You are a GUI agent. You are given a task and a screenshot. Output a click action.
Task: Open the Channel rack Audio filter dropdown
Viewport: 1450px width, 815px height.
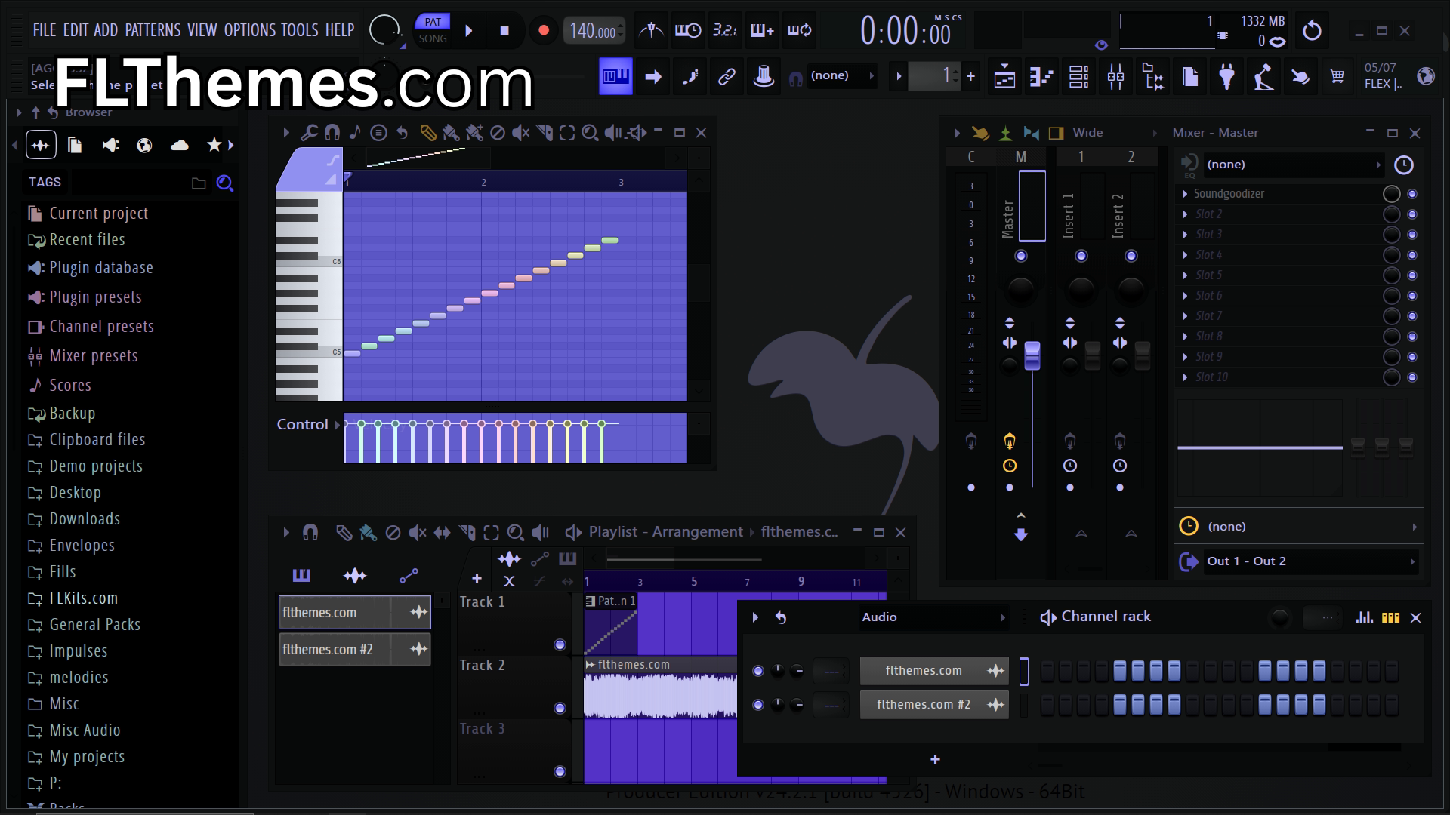pos(933,617)
